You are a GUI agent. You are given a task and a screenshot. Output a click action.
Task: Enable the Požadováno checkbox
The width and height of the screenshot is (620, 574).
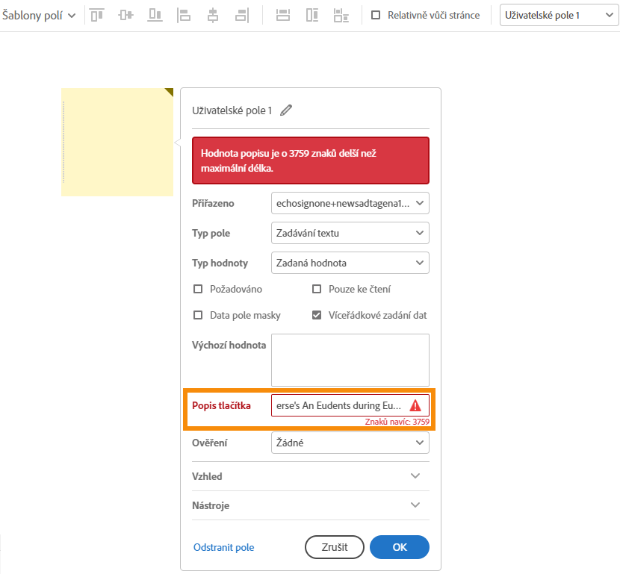[x=198, y=289]
